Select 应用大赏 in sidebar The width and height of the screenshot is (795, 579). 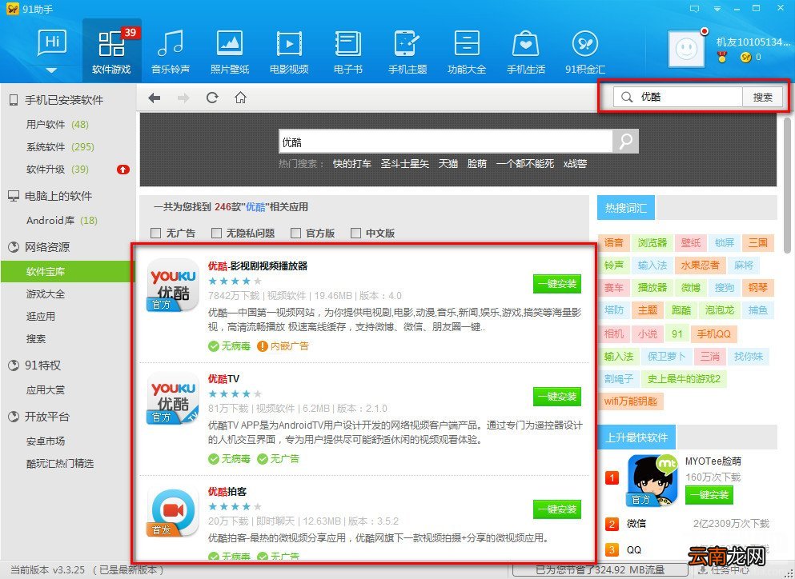pos(46,389)
